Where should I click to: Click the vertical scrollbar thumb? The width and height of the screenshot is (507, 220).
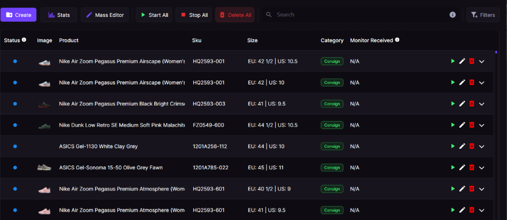click(496, 52)
